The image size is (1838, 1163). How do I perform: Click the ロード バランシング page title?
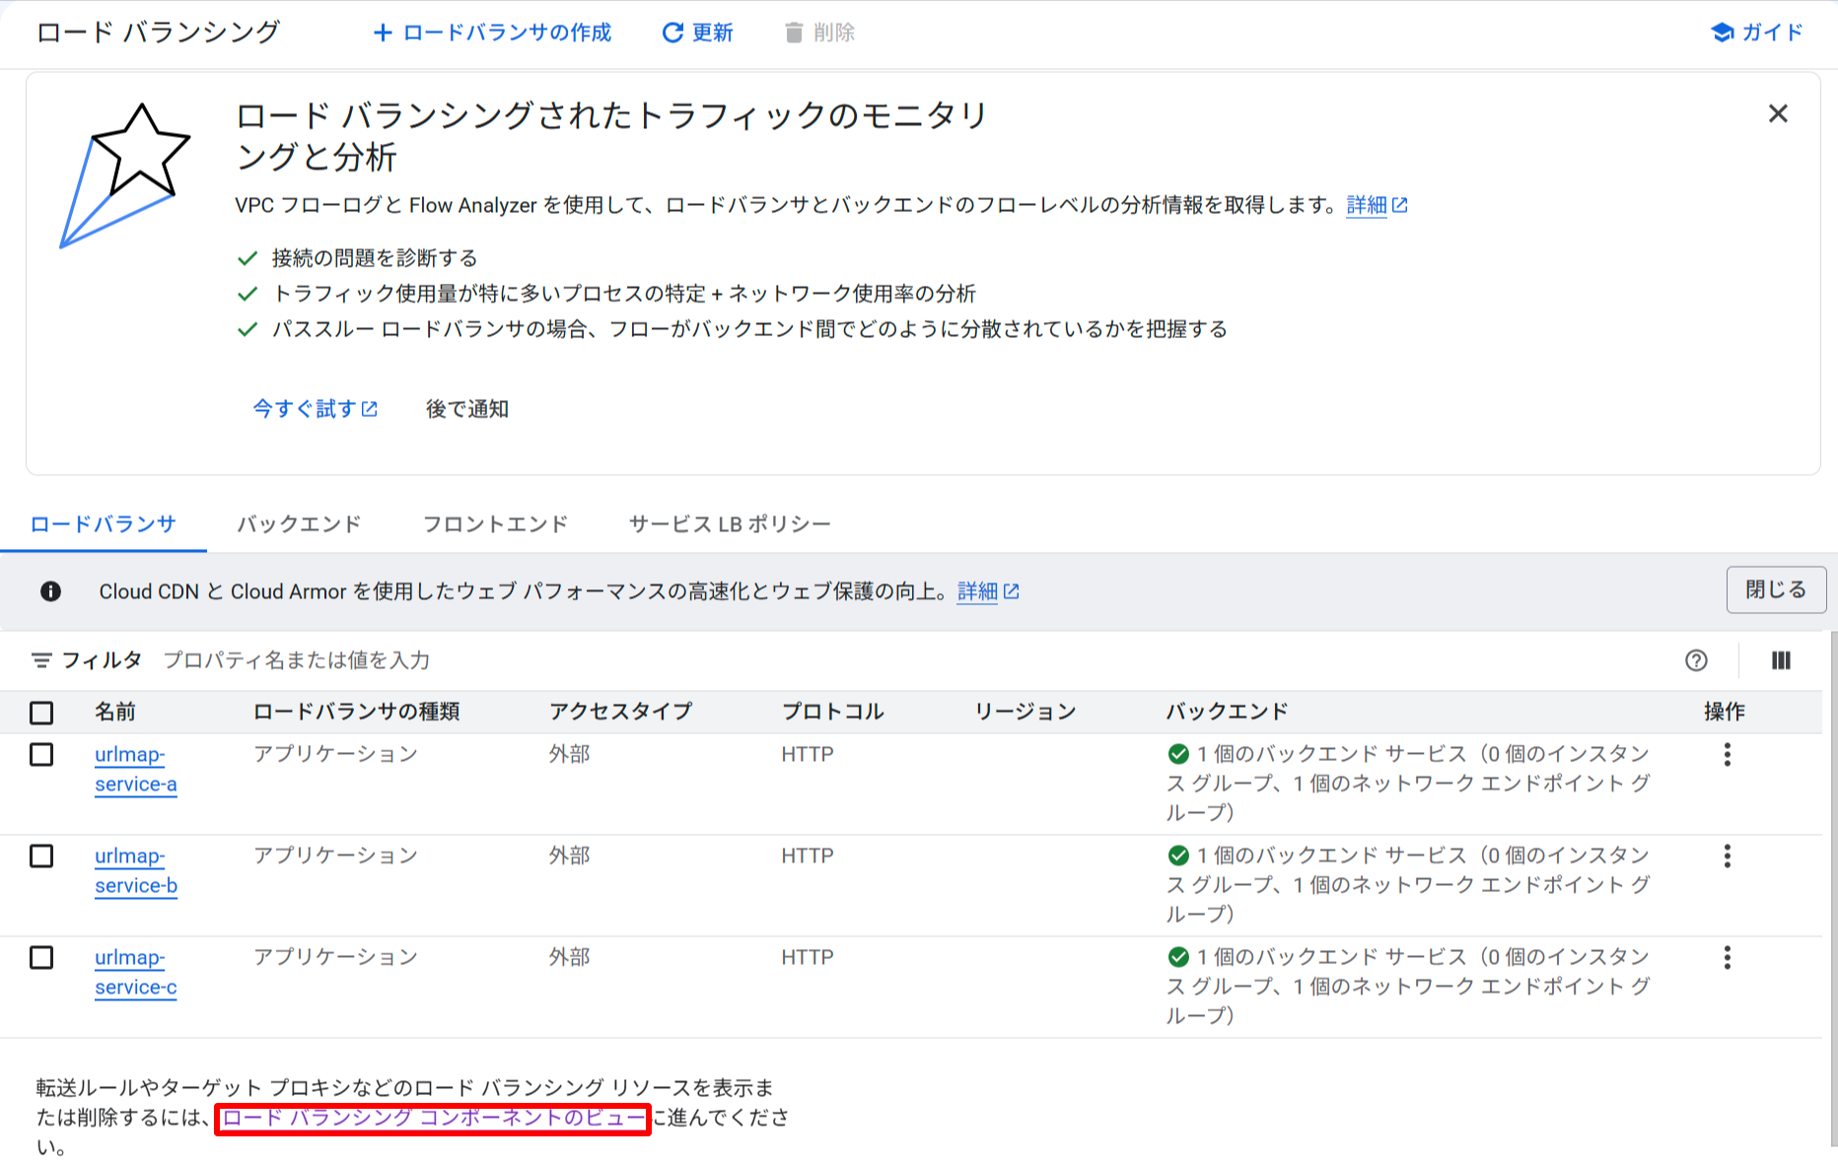(159, 33)
